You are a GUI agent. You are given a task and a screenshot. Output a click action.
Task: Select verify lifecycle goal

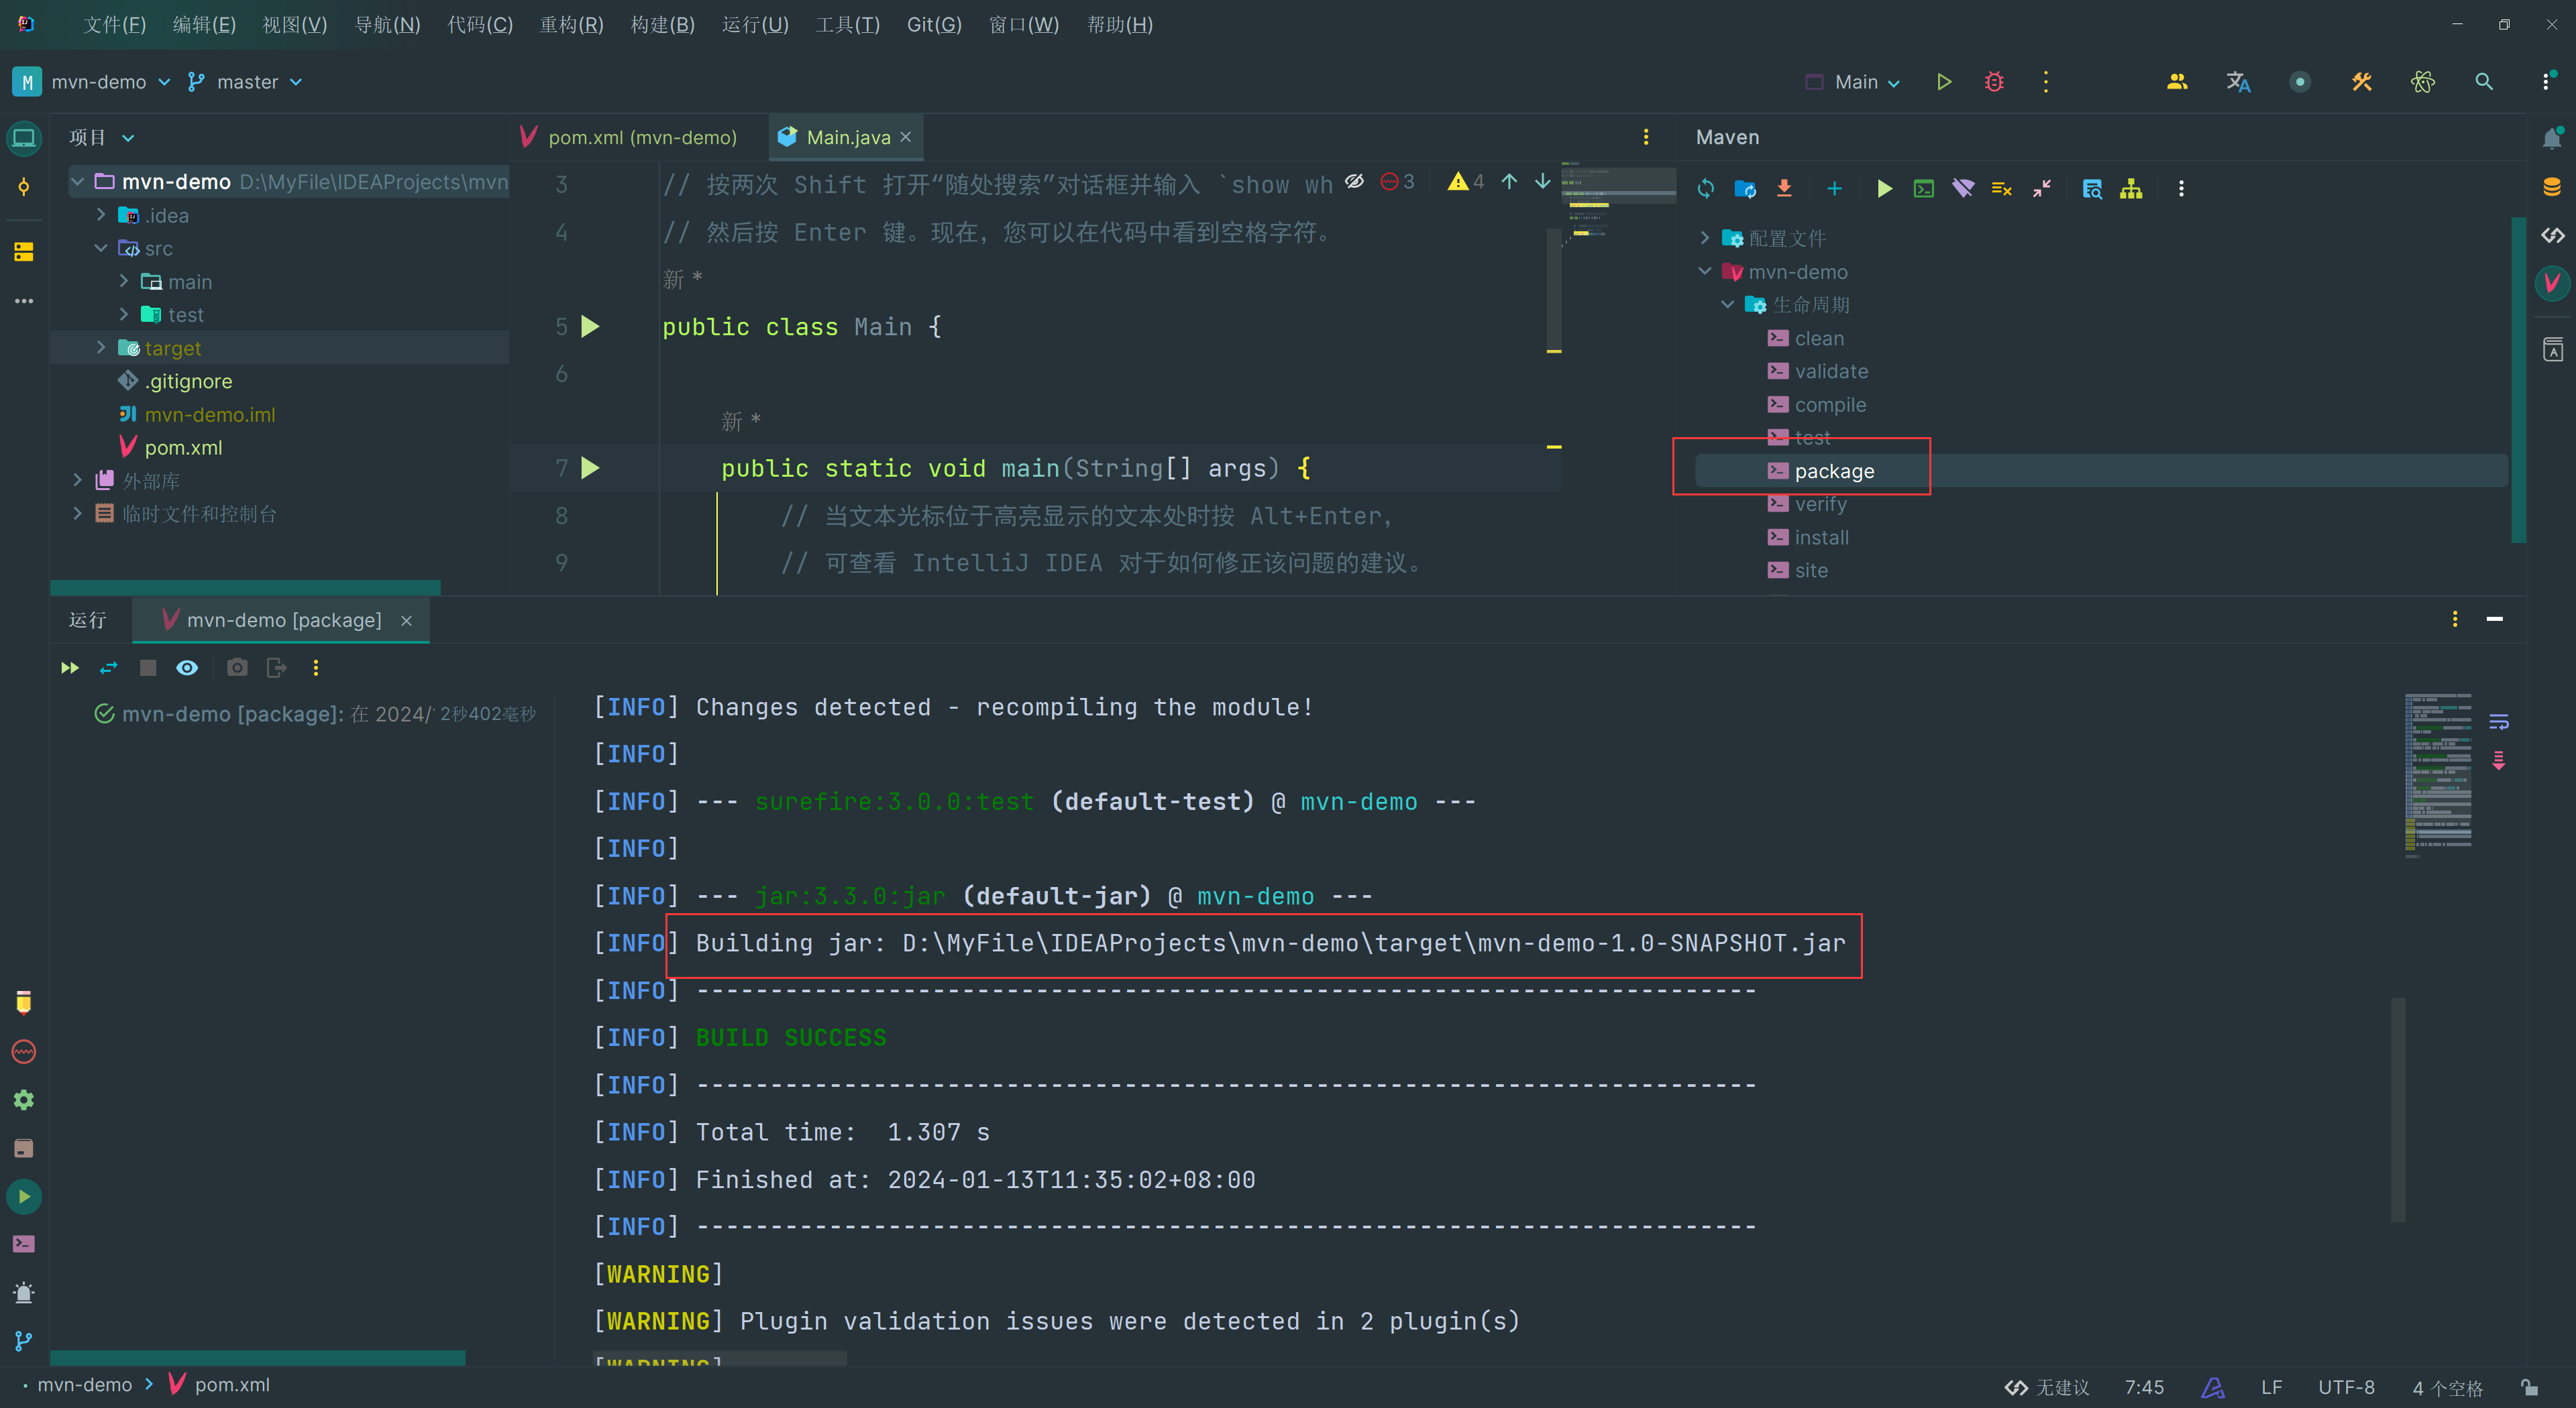1820,505
